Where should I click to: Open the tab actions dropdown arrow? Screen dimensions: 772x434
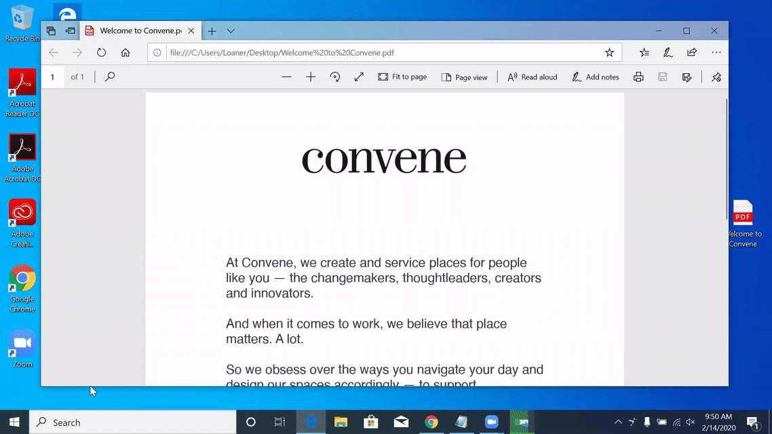point(231,31)
